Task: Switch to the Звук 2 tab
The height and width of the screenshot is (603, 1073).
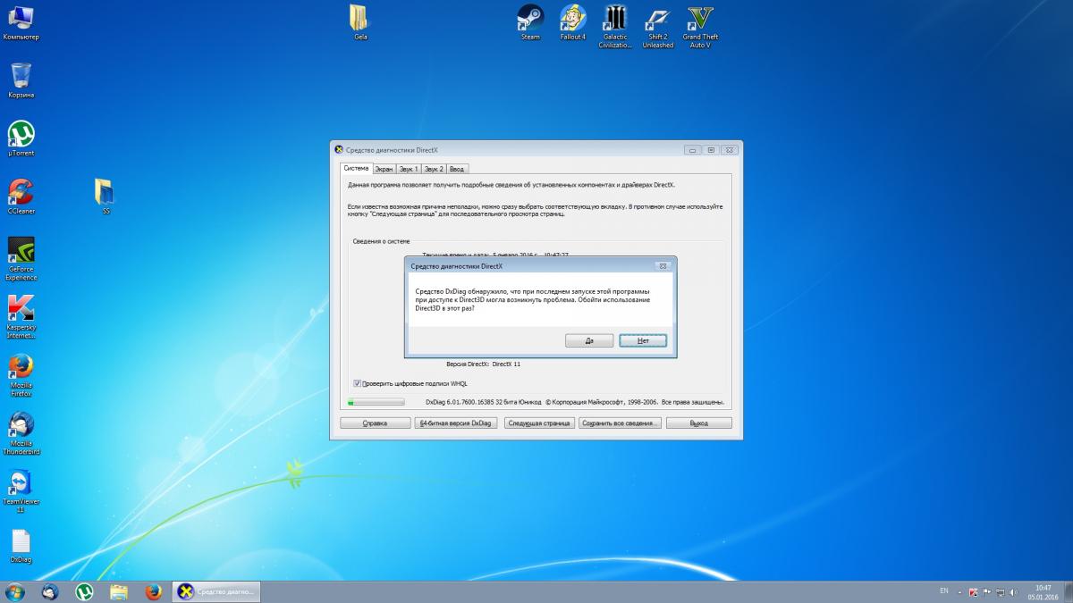Action: (x=434, y=169)
